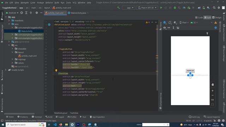The image size is (226, 127).
Task: Toggle night mode in design toolbar
Action: (x=175, y=23)
